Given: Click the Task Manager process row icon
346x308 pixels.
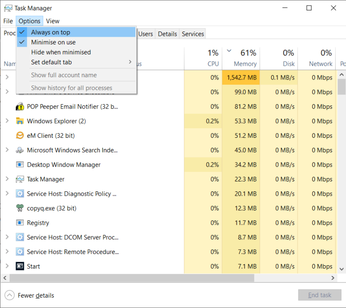Looking at the screenshot, I should [x=20, y=179].
